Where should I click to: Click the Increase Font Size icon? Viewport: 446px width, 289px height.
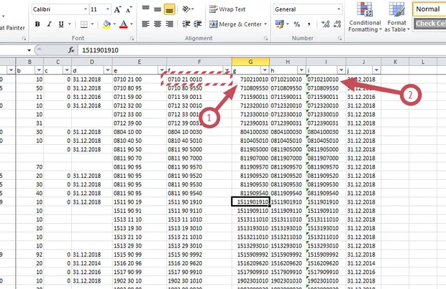pyautogui.click(x=116, y=9)
